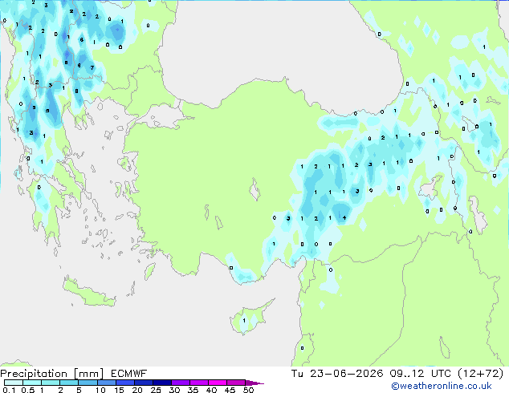Click the '45' legend label
Viewport: 509px width, 393px height.
pos(230,390)
